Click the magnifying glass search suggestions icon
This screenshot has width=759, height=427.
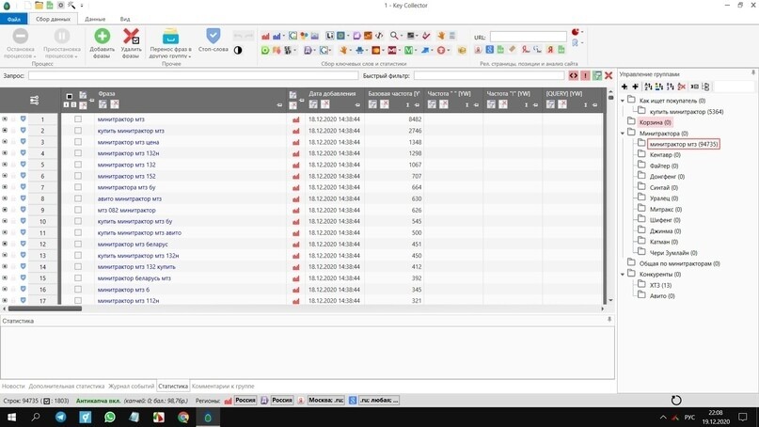point(394,36)
